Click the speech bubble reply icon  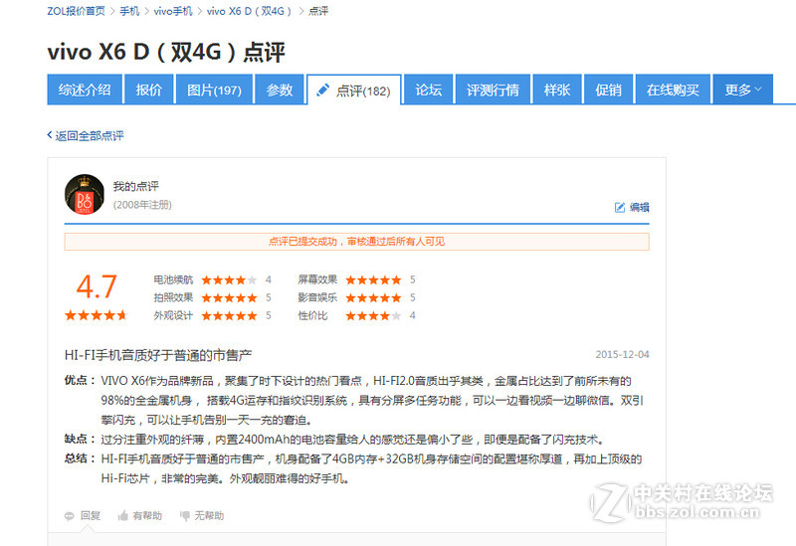point(70,516)
